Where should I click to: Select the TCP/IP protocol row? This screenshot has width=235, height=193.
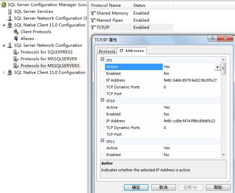132,27
